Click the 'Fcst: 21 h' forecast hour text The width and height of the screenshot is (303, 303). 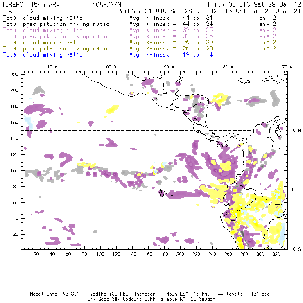click(x=23, y=11)
